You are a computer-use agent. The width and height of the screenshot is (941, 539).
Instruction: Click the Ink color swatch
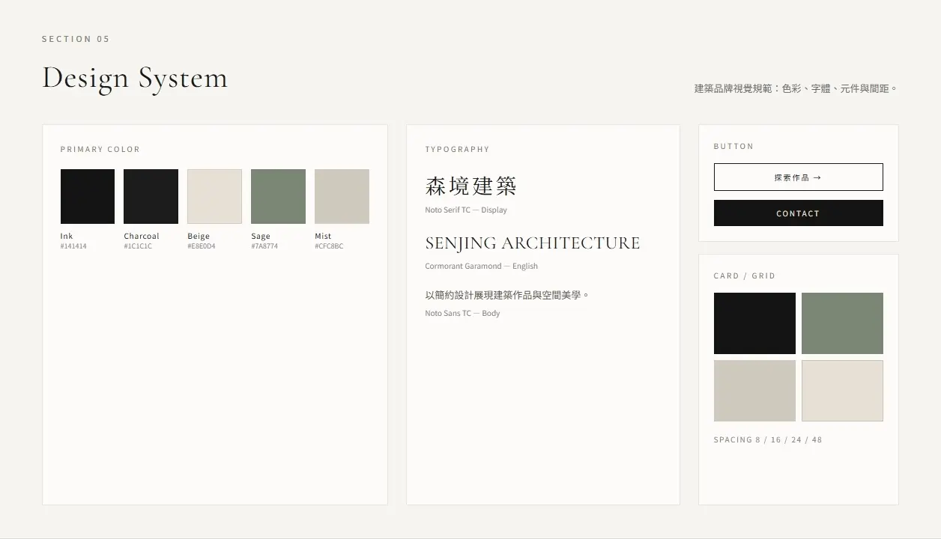[88, 196]
